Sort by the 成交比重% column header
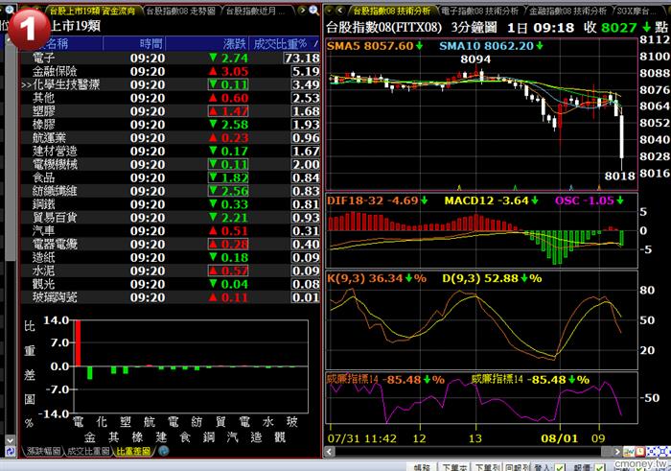Screen dimensions: 671x471 point(284,43)
